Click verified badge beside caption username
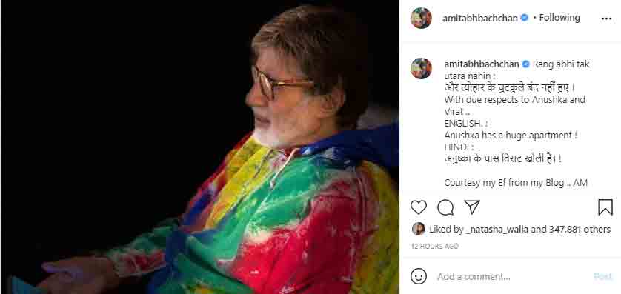The image size is (621, 294). point(525,64)
